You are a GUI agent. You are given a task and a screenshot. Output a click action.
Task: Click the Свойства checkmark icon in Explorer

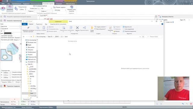point(110,28)
